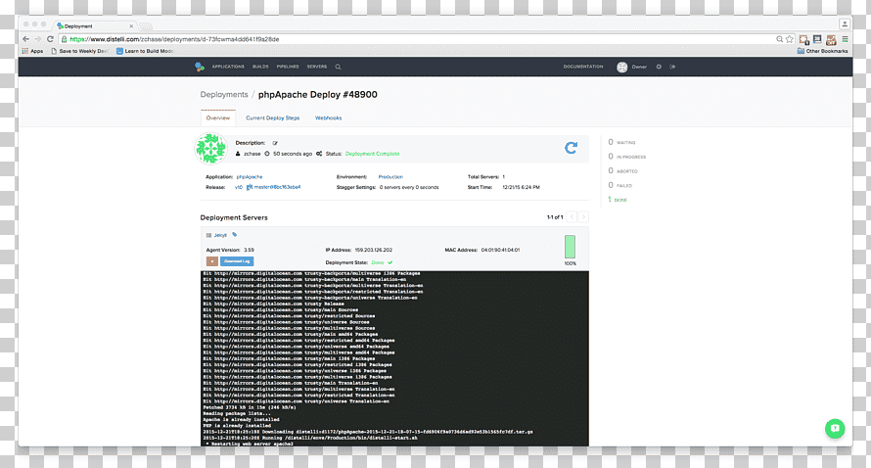Open the Pipelines nav item
Image resolution: width=871 pixels, height=468 pixels.
pyautogui.click(x=288, y=67)
